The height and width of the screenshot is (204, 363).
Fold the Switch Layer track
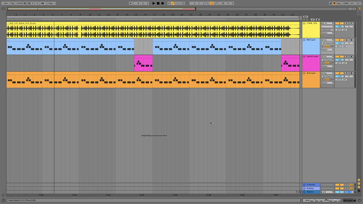pos(304,57)
